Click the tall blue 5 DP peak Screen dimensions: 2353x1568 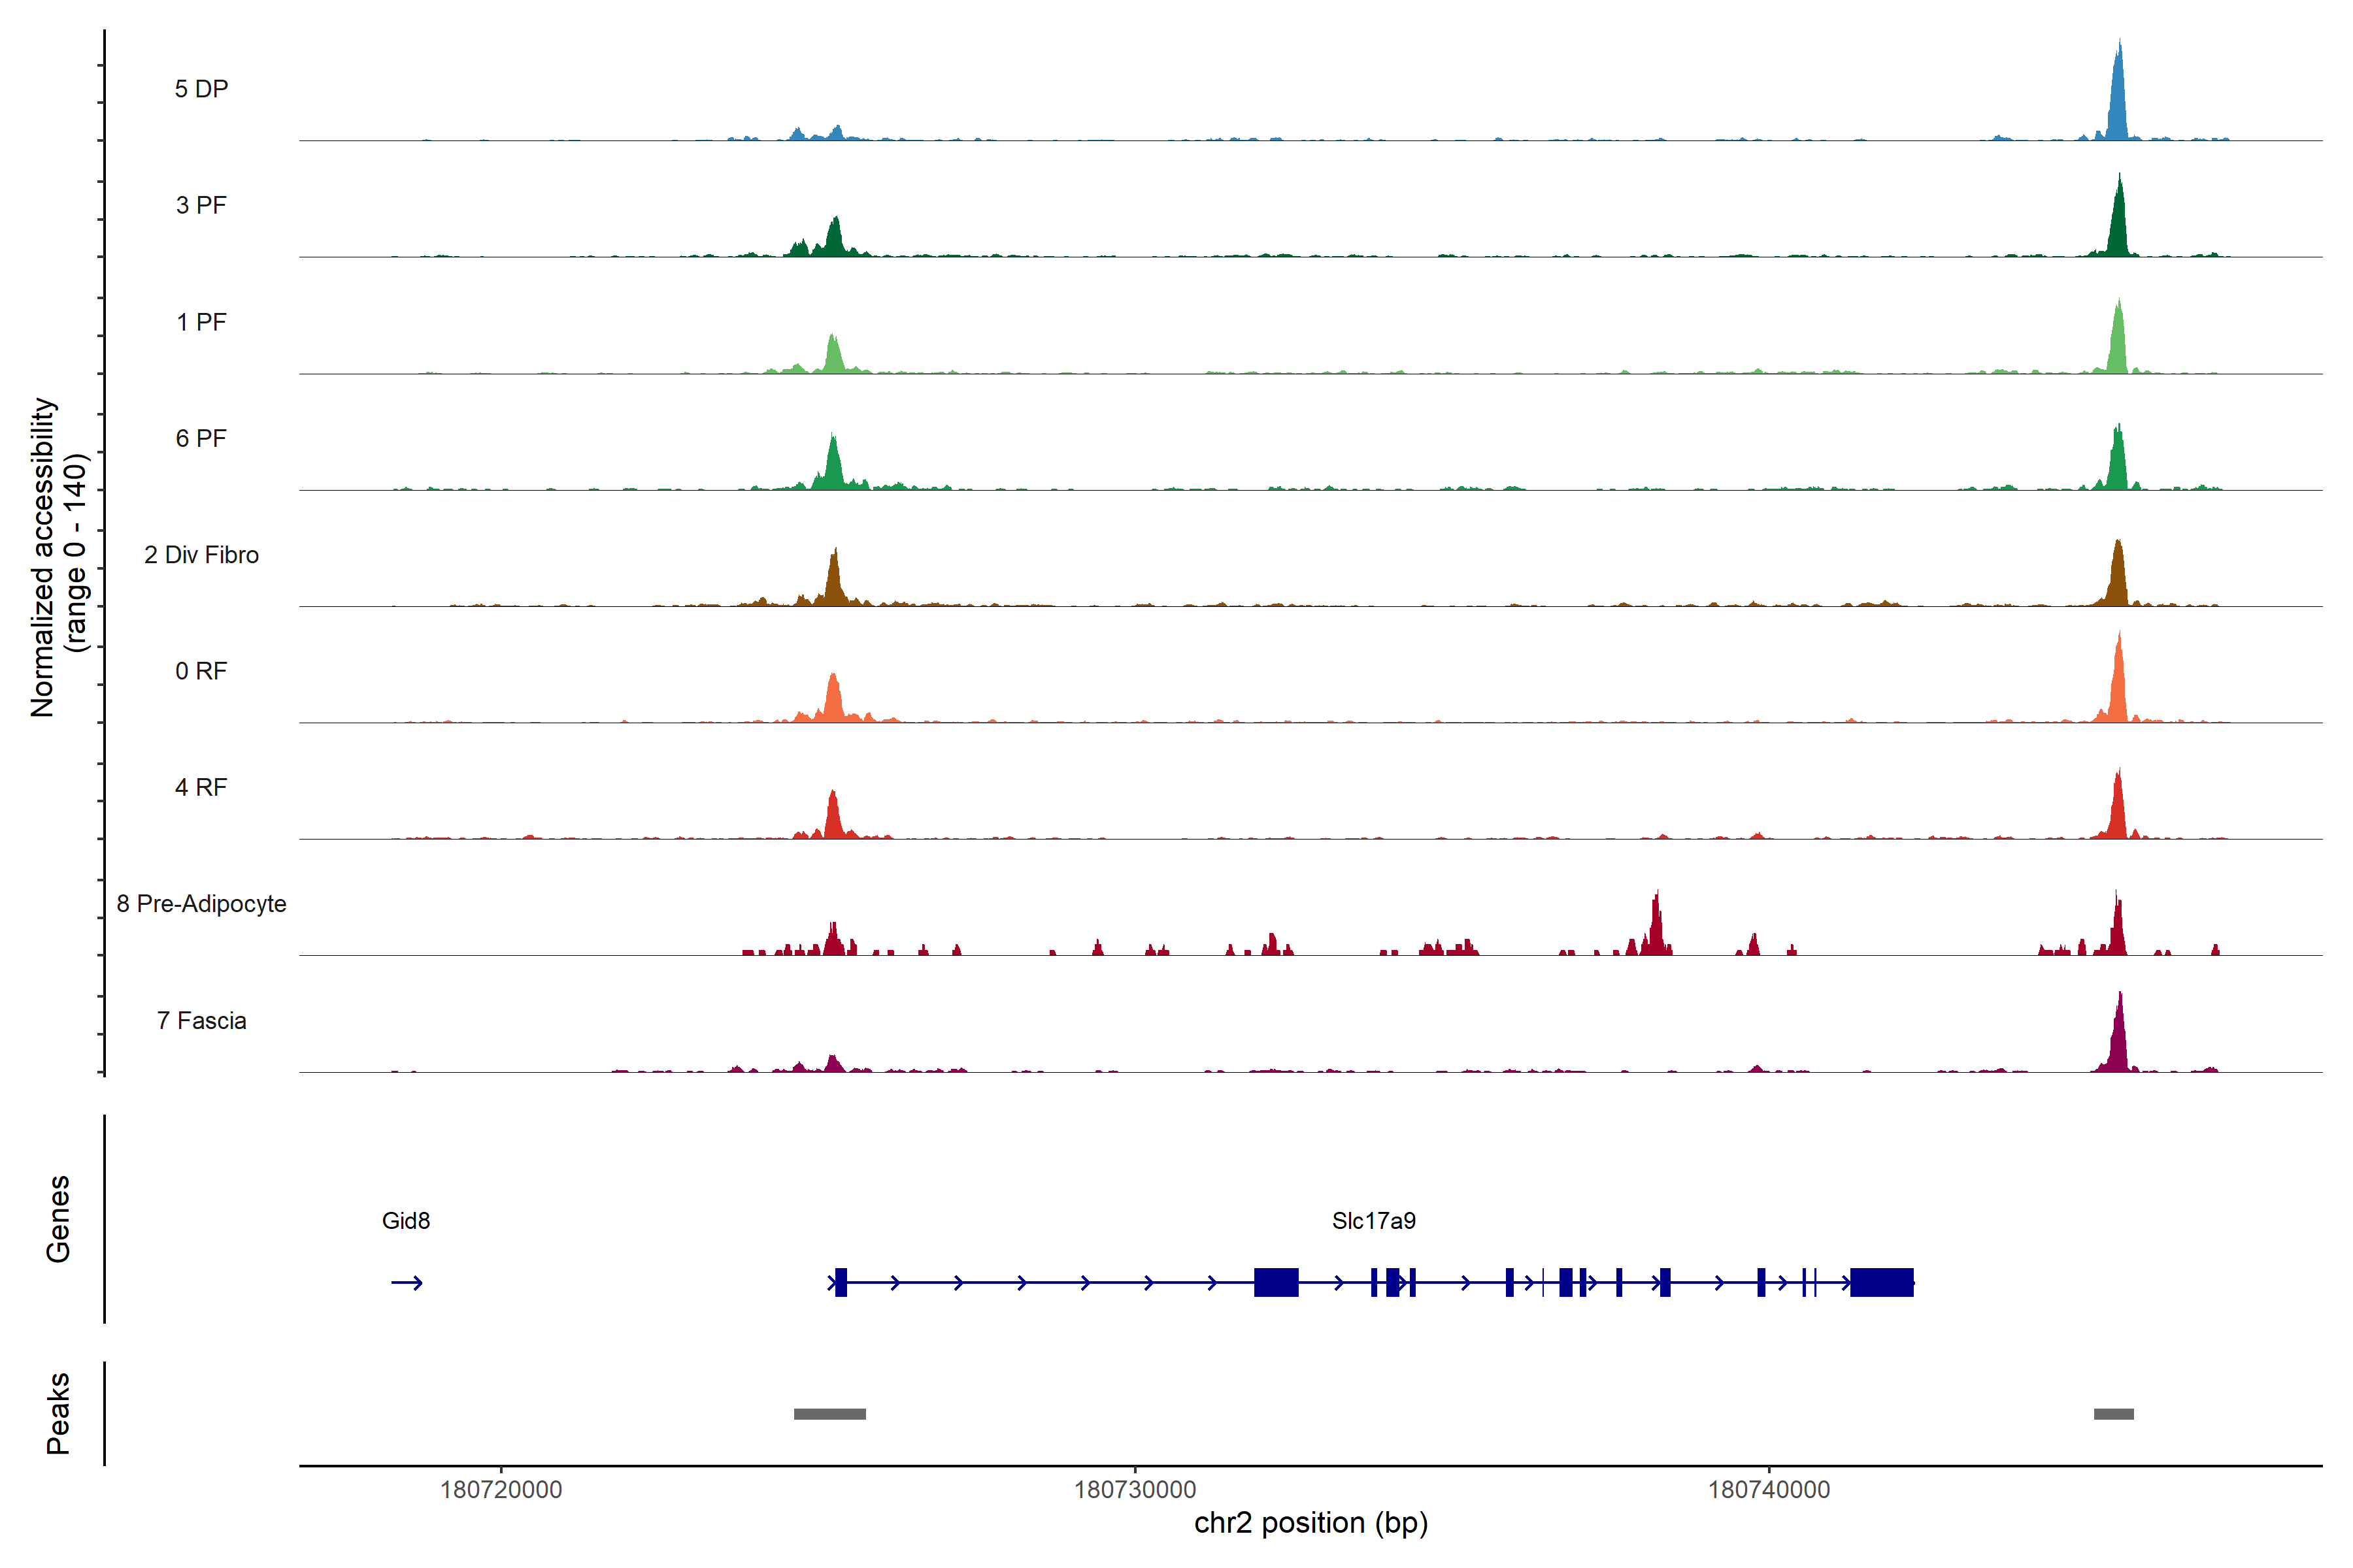tap(2117, 100)
